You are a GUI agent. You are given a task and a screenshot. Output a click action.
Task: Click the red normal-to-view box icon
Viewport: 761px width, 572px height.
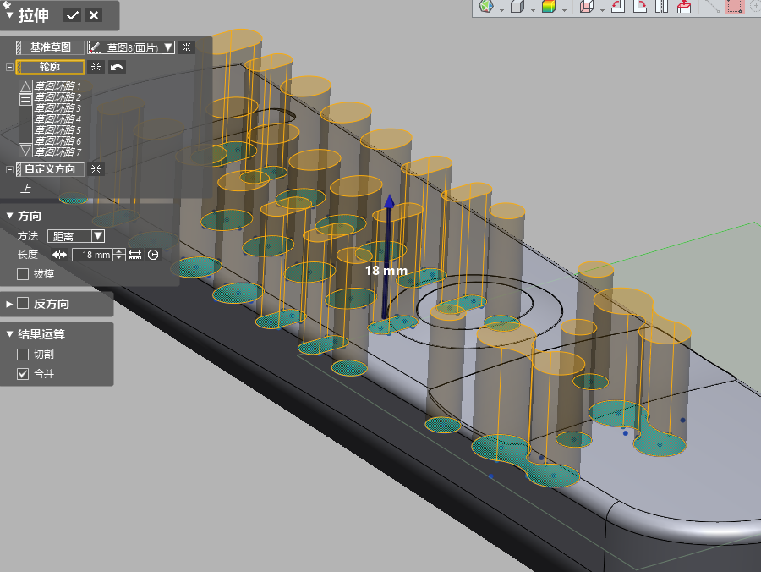click(684, 6)
